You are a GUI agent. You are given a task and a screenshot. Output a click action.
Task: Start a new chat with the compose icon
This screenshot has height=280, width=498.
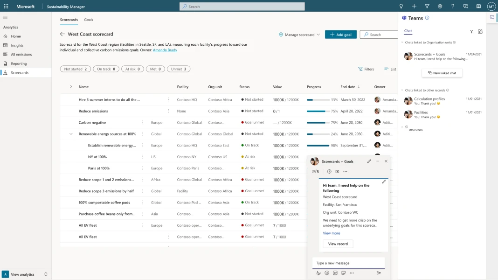[x=480, y=31]
